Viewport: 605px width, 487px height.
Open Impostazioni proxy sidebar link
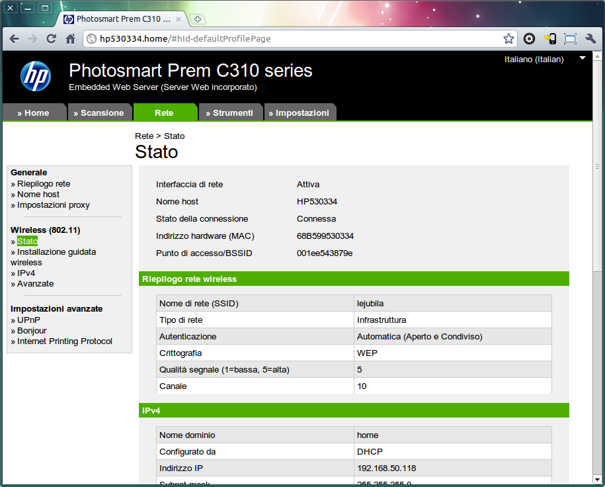point(54,205)
